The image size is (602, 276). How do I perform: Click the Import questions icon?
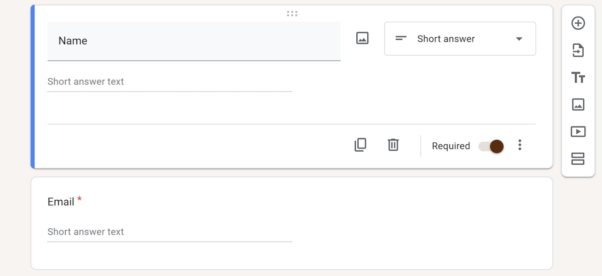(578, 51)
